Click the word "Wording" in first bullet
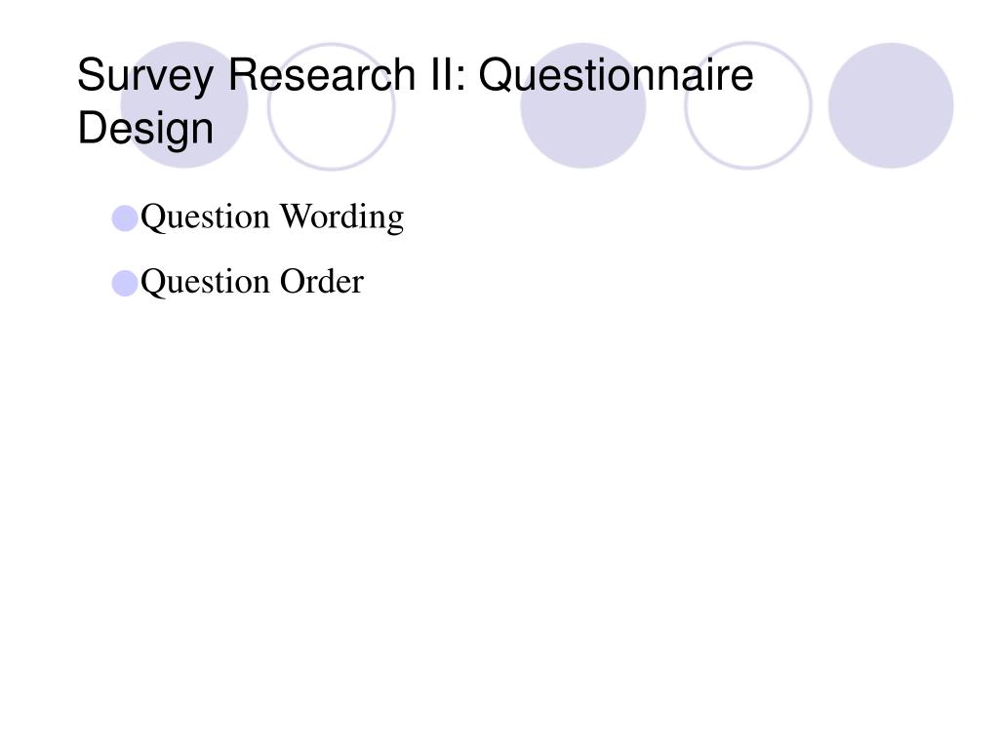 coord(342,217)
